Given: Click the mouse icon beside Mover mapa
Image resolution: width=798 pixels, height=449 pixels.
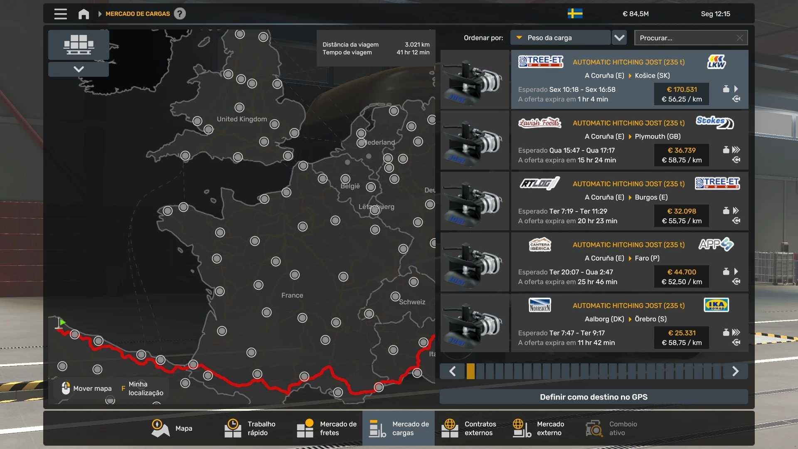Looking at the screenshot, I should point(66,388).
